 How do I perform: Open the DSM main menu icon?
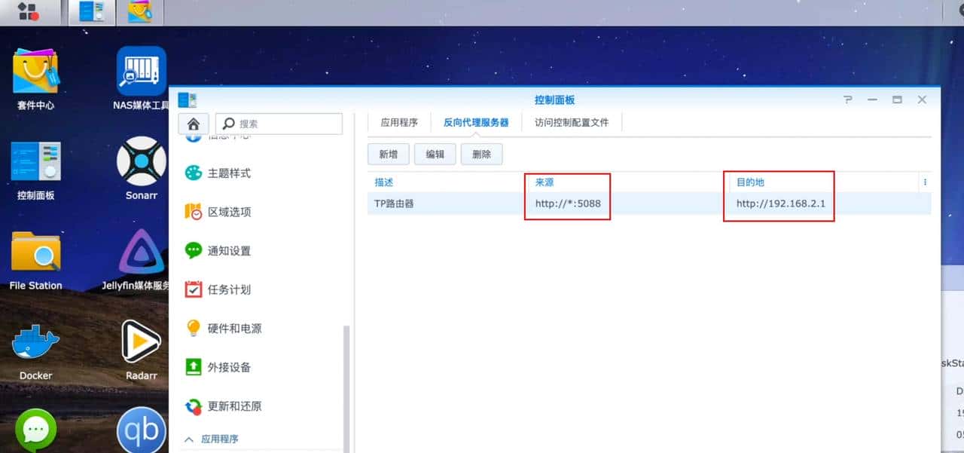tap(27, 11)
